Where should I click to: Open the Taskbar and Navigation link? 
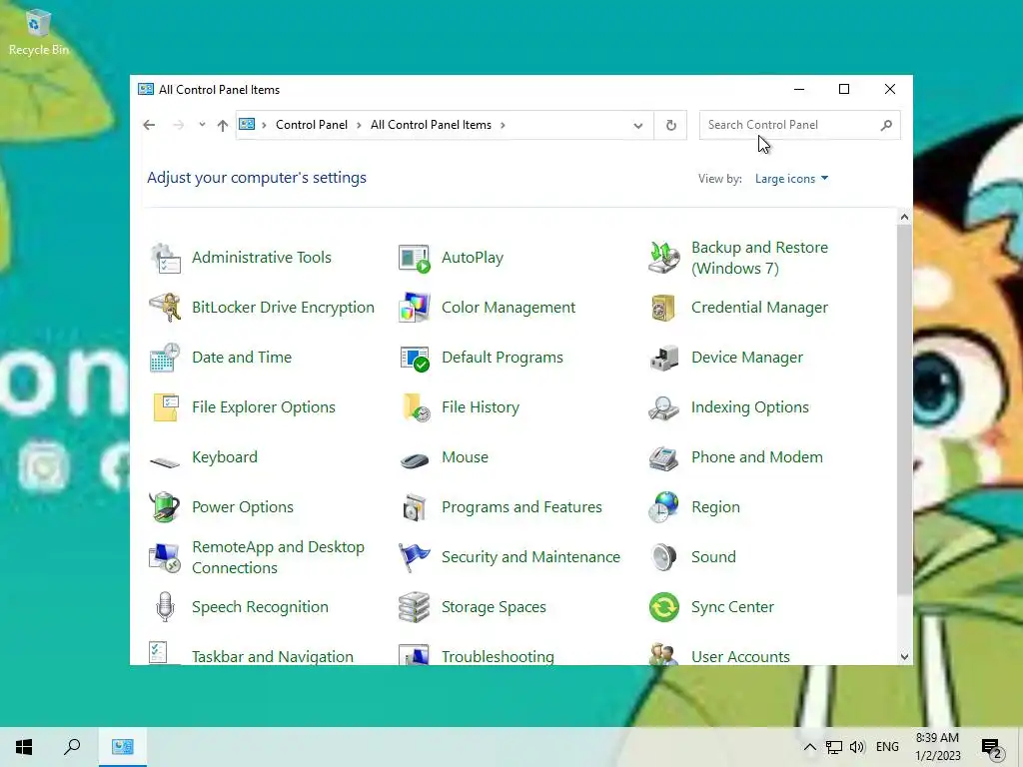pyautogui.click(x=273, y=657)
